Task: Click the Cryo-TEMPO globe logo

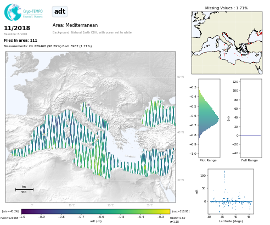Action: [13, 12]
